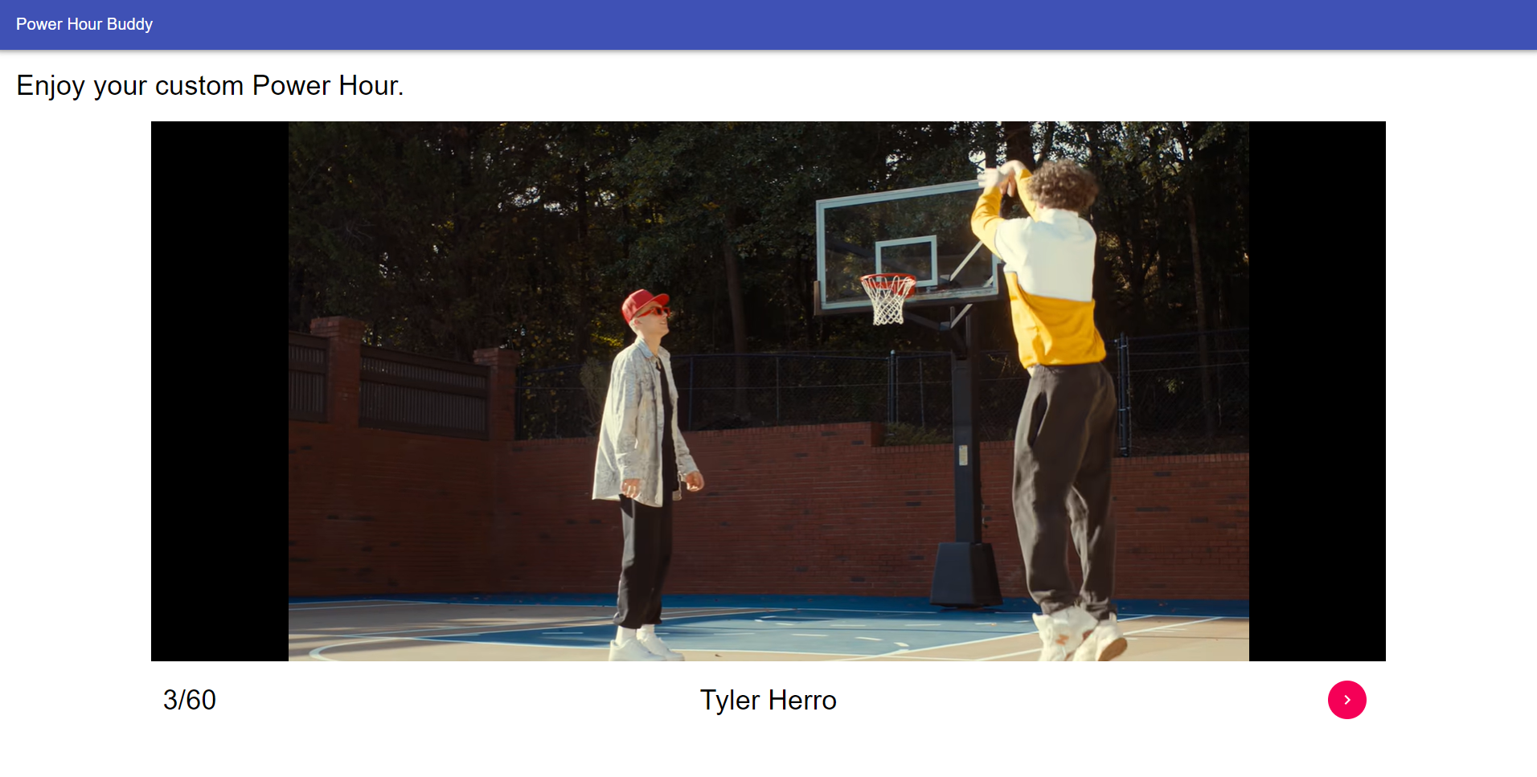Viewport: 1537px width, 777px height.
Task: Click the 3/60 song counter
Action: (x=190, y=700)
